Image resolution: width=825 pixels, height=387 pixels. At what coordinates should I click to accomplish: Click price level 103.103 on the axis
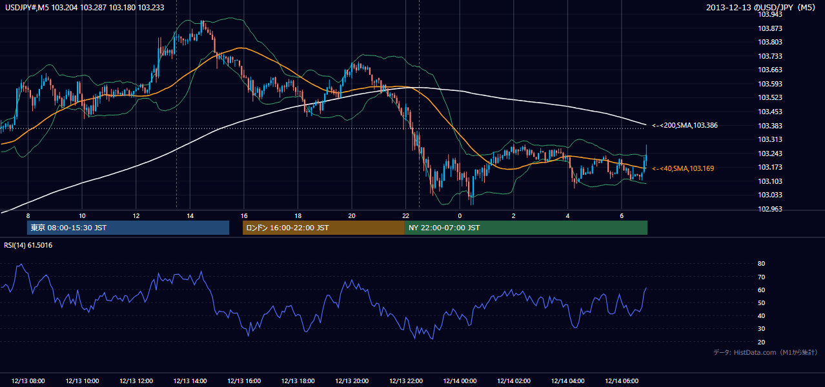click(x=769, y=181)
